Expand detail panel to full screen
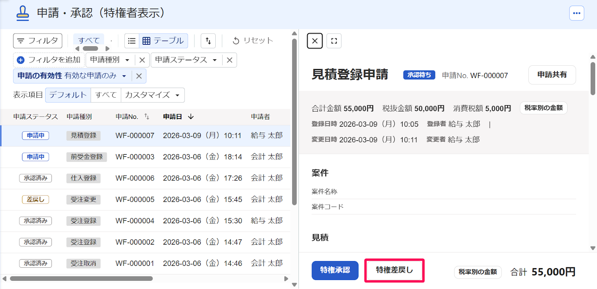The width and height of the screenshot is (597, 289). (334, 41)
